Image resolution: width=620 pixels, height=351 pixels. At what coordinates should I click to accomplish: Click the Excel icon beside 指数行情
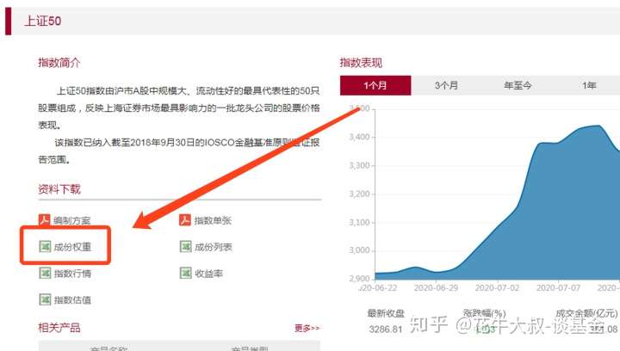(45, 273)
